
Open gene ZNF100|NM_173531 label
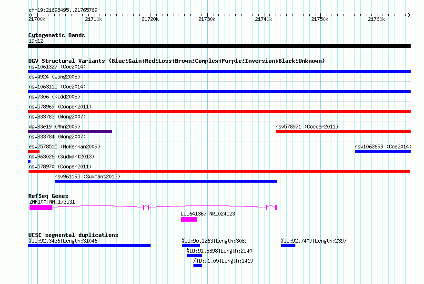click(x=52, y=202)
